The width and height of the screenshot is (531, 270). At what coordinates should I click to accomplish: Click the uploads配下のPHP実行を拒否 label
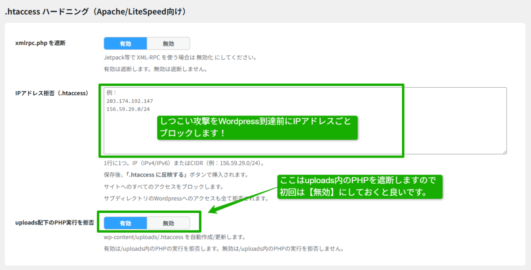pos(54,223)
